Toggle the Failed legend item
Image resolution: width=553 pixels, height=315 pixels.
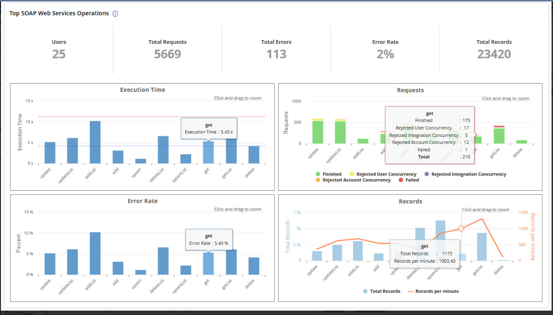pos(411,180)
